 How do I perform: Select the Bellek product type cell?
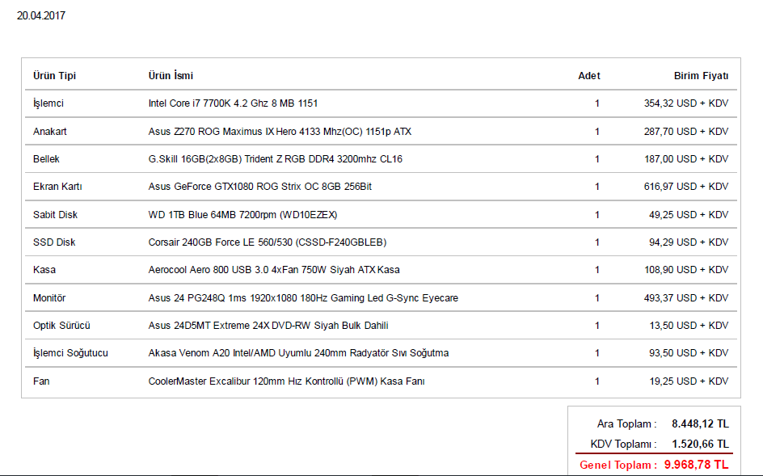tap(46, 158)
